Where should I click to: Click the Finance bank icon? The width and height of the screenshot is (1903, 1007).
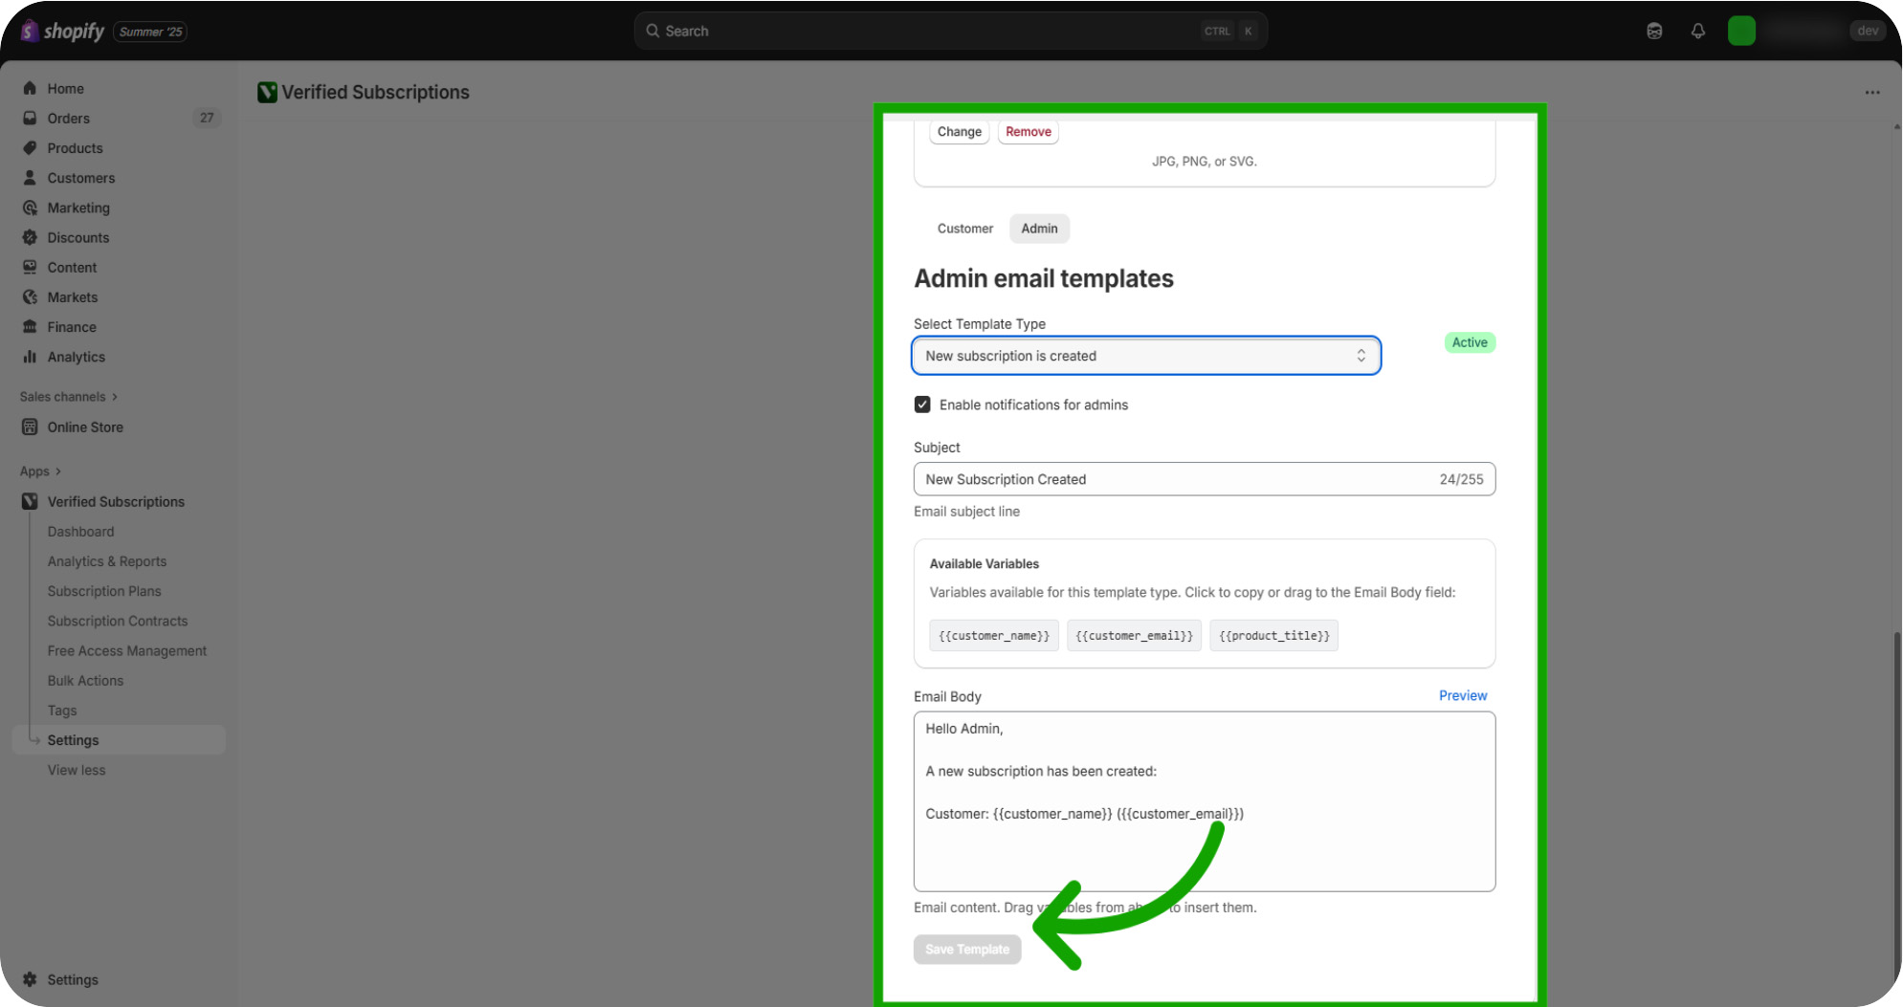(30, 326)
